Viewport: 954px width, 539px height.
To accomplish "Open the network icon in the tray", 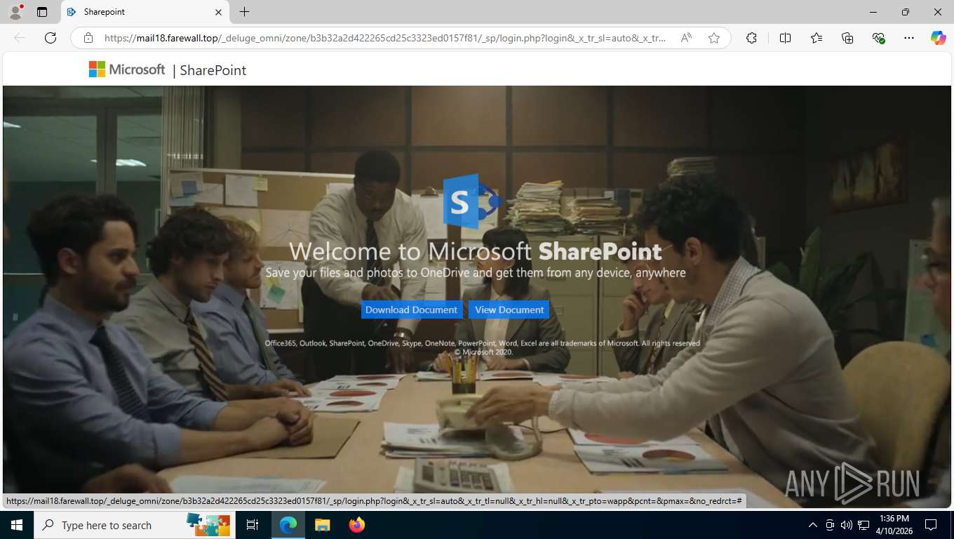I will coord(864,525).
